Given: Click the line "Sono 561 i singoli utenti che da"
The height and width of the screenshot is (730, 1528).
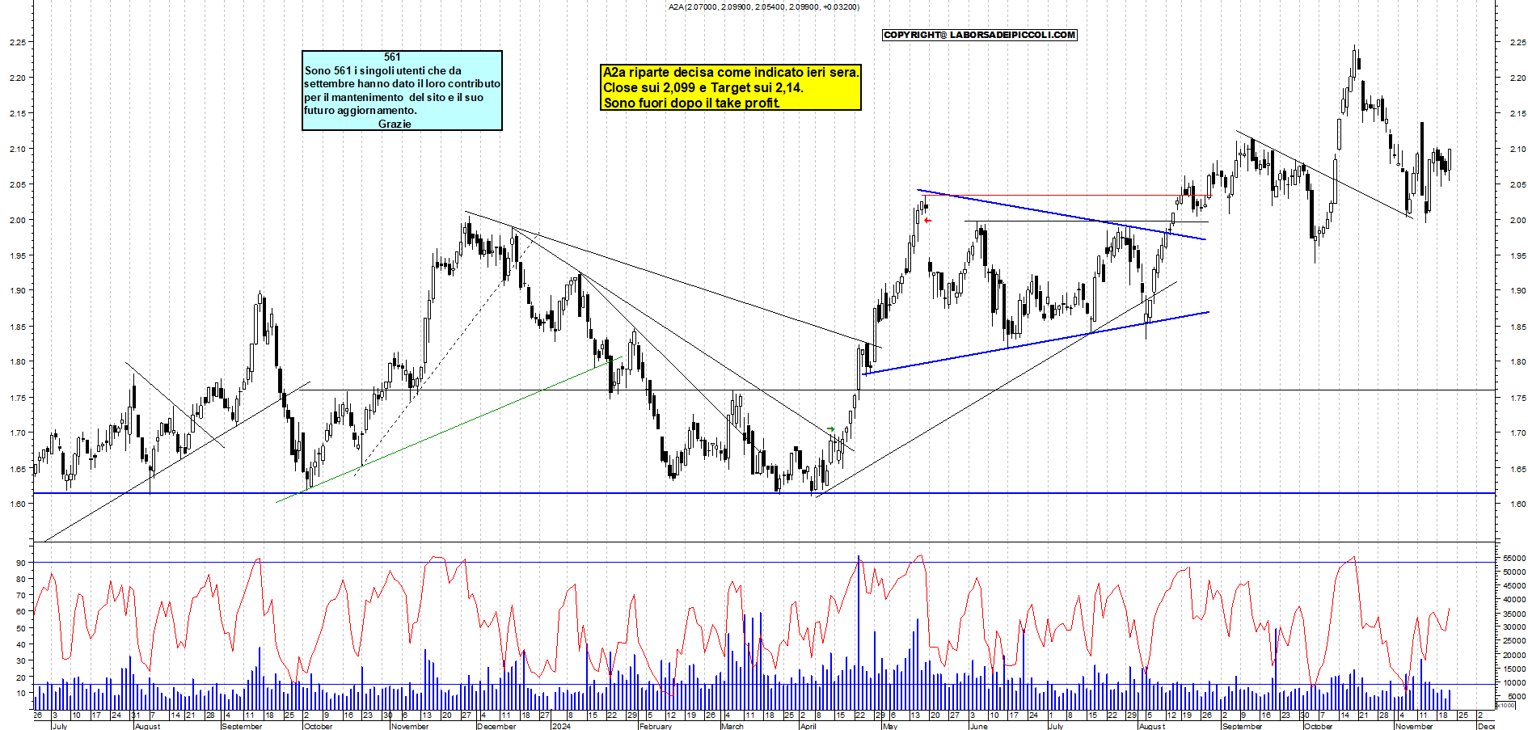Looking at the screenshot, I should pyautogui.click(x=383, y=70).
